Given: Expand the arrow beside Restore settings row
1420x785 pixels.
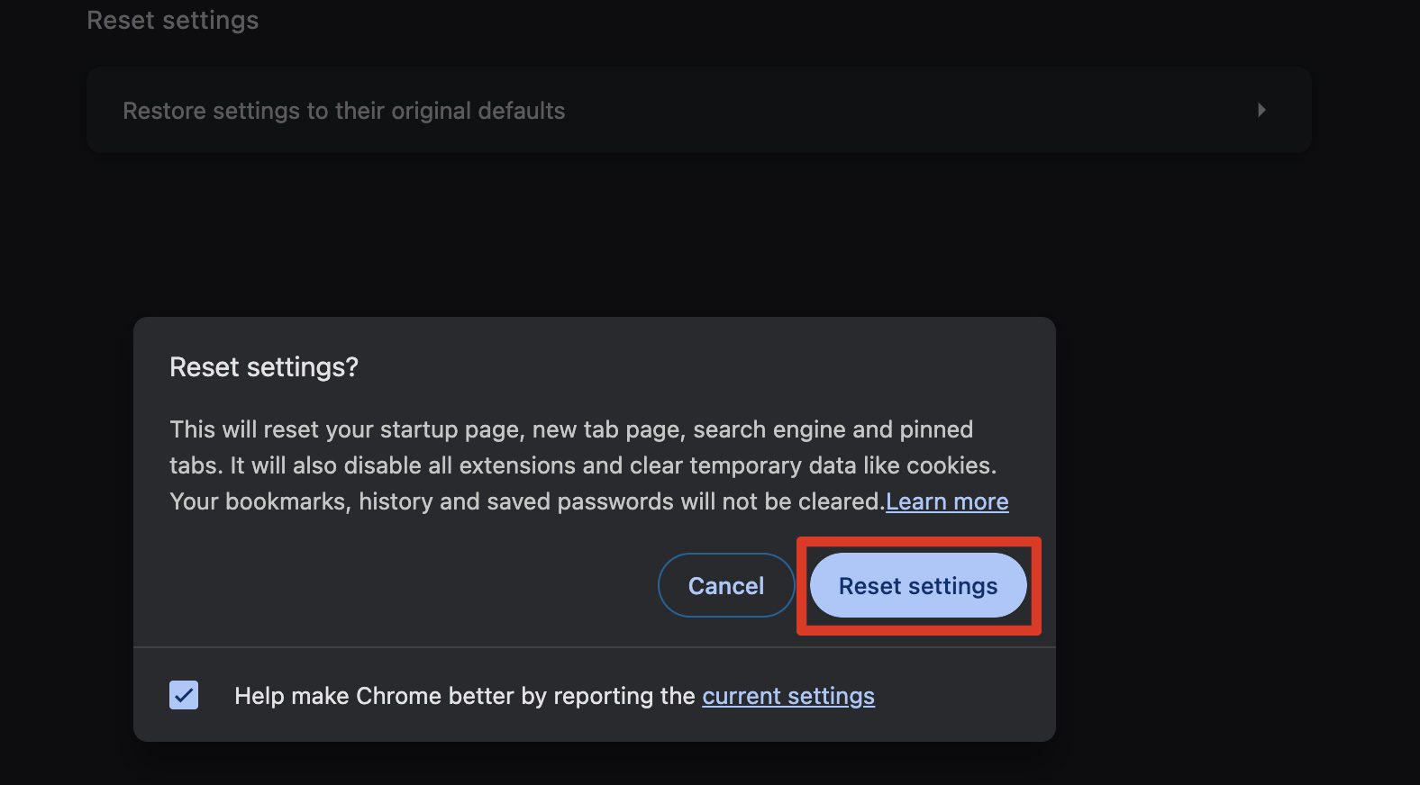Looking at the screenshot, I should (x=1261, y=110).
